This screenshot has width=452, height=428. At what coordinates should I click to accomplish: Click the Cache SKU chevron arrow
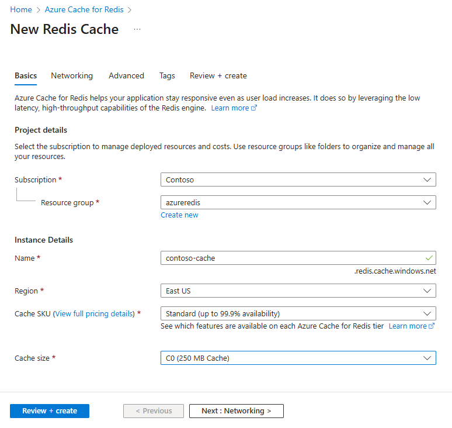[x=427, y=313]
